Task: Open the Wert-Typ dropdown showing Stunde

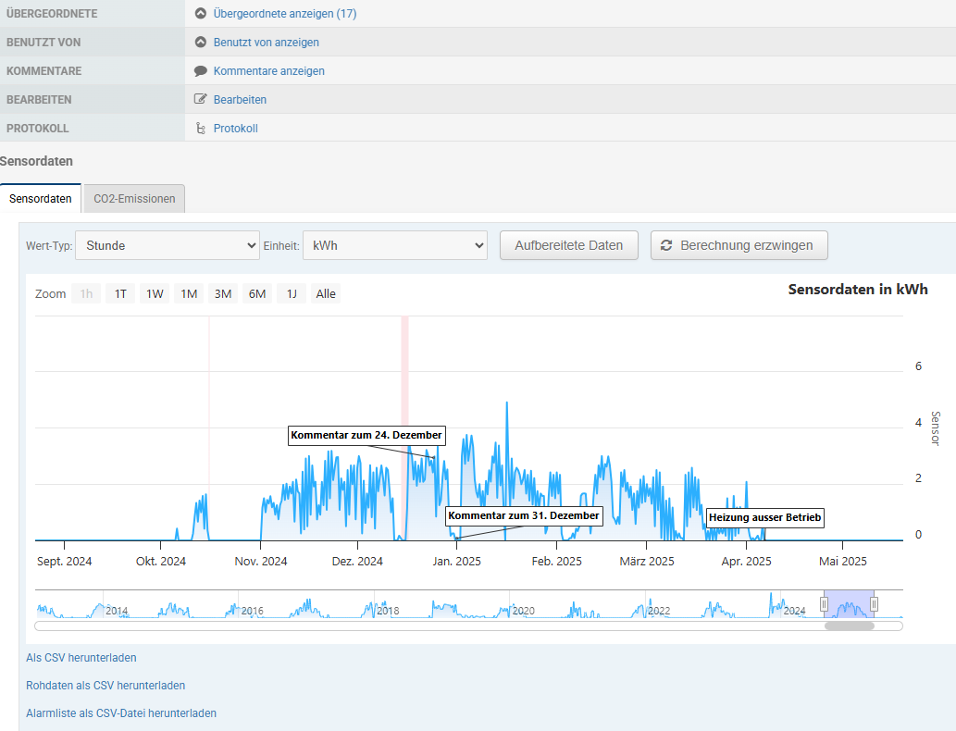Action: 167,245
